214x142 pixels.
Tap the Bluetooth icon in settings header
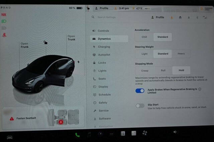click(197, 17)
